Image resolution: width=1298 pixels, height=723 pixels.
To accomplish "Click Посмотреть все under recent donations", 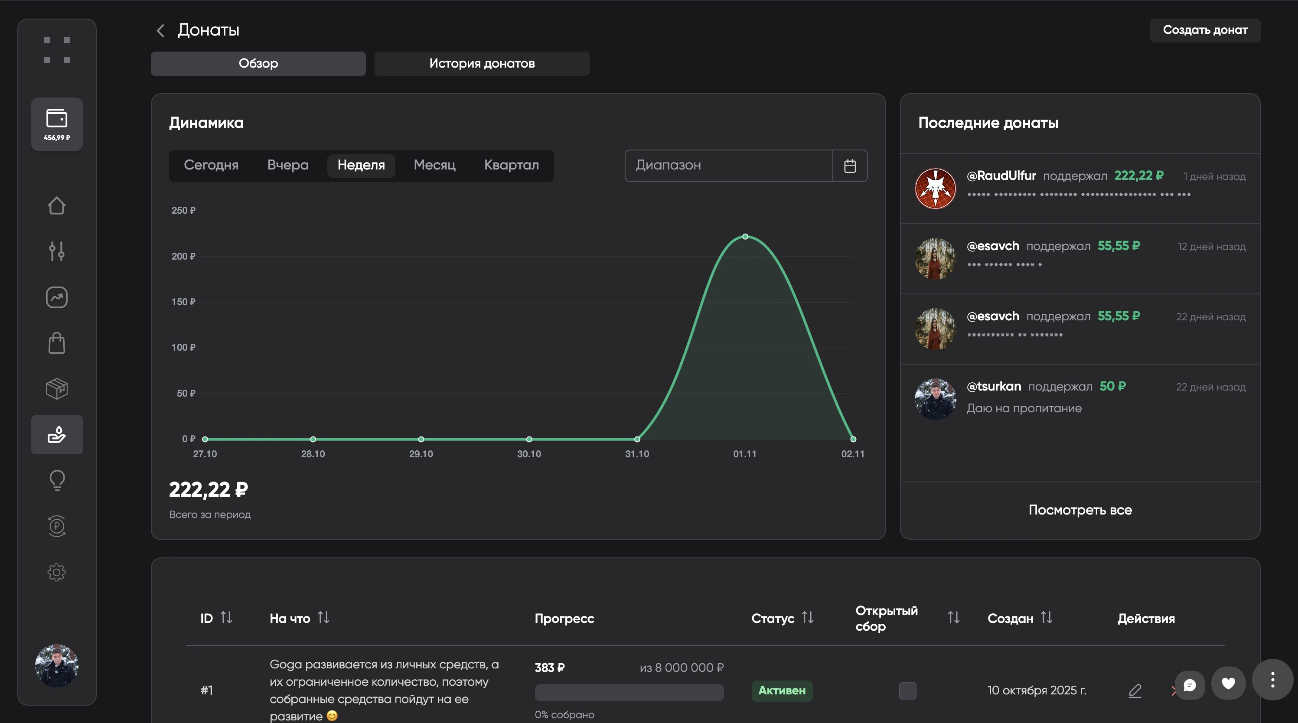I will tap(1080, 510).
